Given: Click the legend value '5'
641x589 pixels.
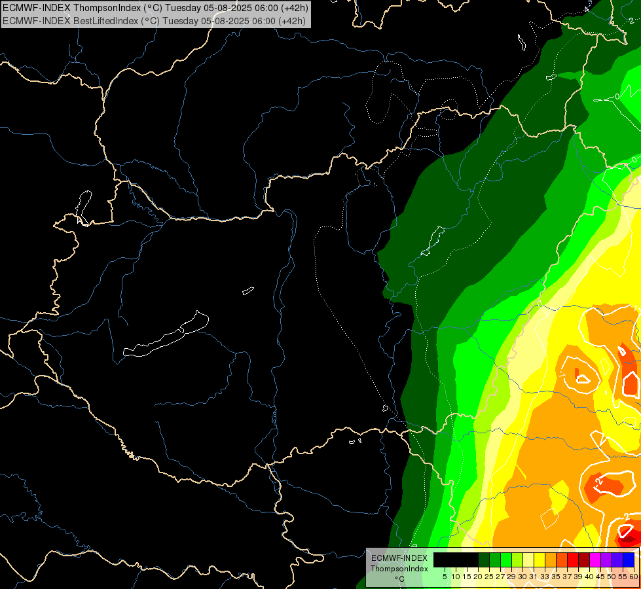Looking at the screenshot, I should tap(445, 577).
